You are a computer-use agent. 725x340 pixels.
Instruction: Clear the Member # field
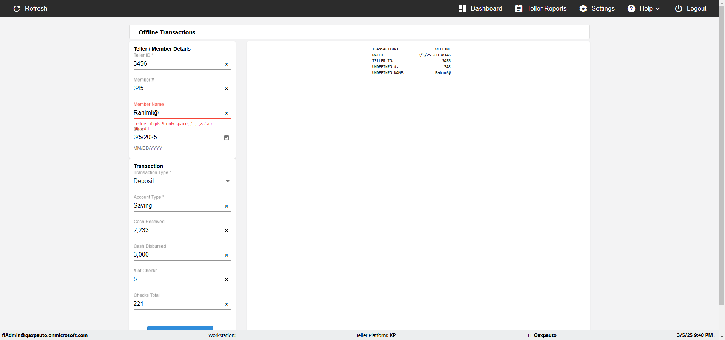(227, 89)
